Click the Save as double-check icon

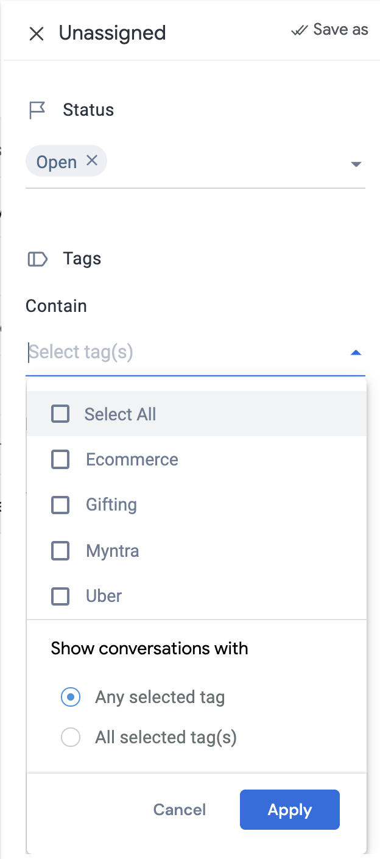[x=300, y=30]
